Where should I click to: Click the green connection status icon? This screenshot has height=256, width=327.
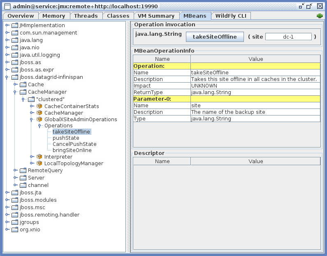tap(320, 16)
